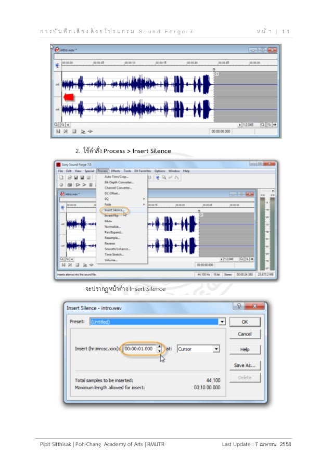The height and width of the screenshot is (470, 332).
Task: Click Go to Start in top intro.wav window
Action: point(58,132)
